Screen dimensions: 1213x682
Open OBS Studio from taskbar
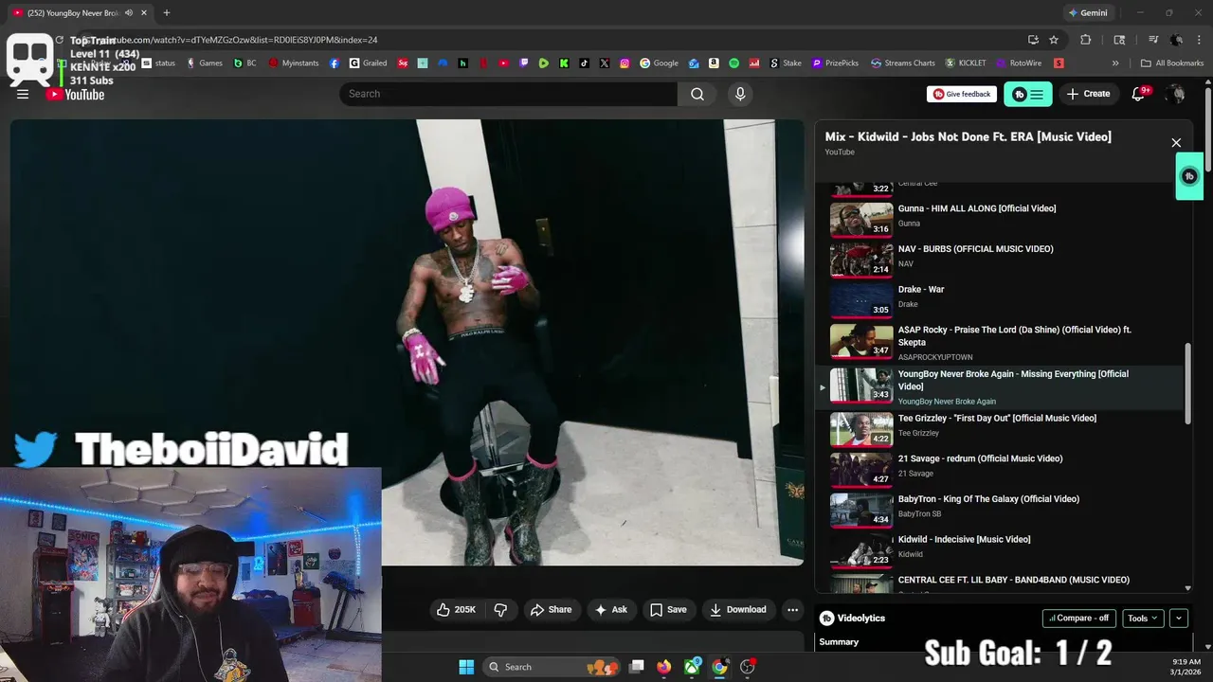[748, 667]
